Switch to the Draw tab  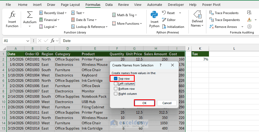(51, 5)
